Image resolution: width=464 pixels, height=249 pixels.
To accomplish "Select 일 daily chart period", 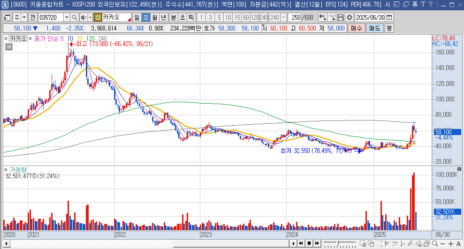I will tap(137, 17).
